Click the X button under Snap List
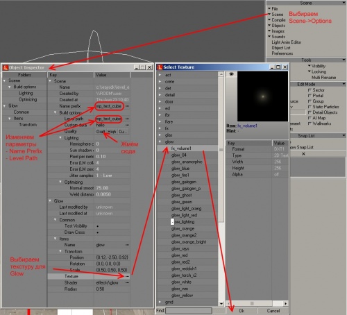This screenshot has width=347, height=315. click(x=303, y=154)
